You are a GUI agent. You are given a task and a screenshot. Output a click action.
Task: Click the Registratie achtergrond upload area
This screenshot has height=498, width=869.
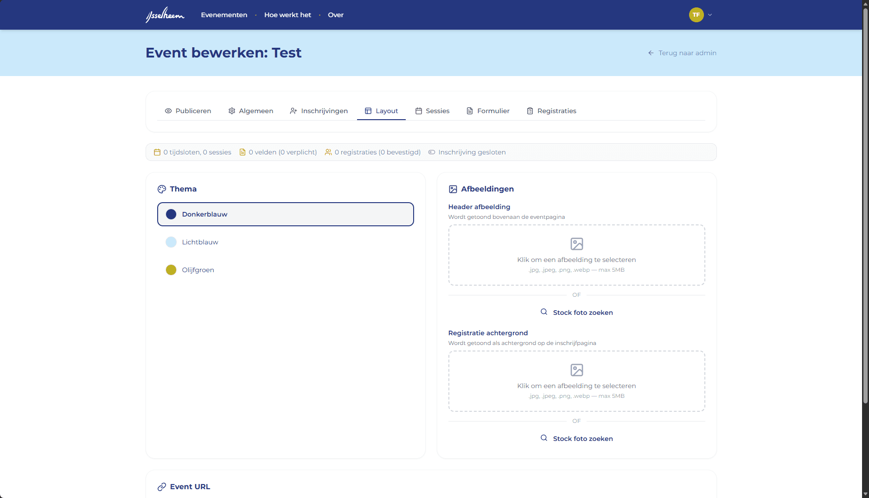pyautogui.click(x=577, y=381)
